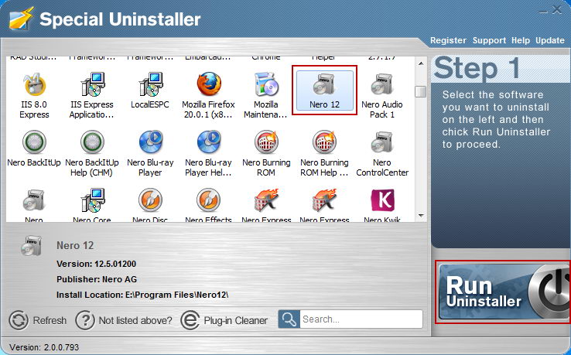Image resolution: width=571 pixels, height=355 pixels.
Task: Click the Publisher: Nero AG text
Action: click(97, 279)
